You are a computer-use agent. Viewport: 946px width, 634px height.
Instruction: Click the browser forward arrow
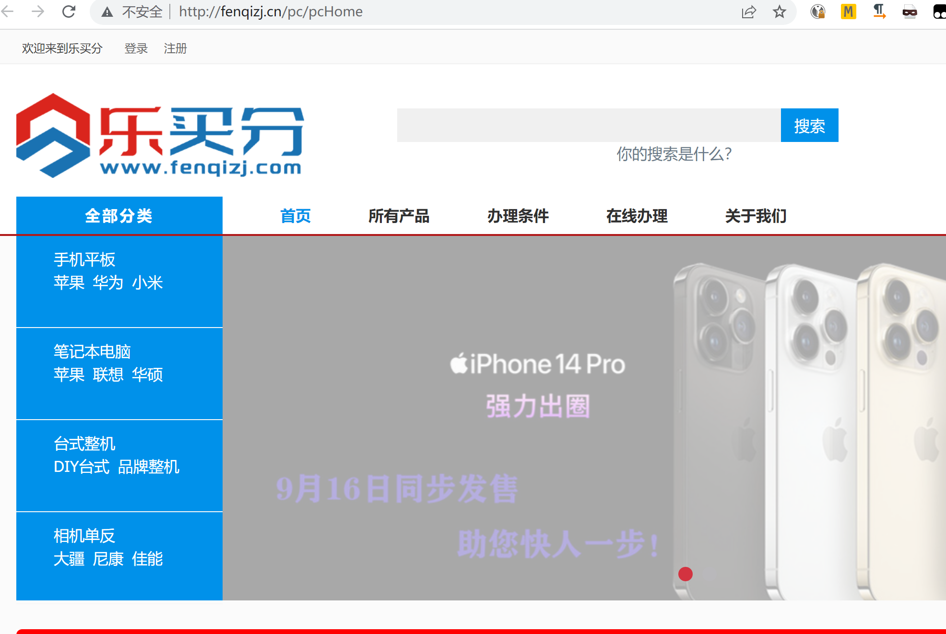tap(37, 12)
